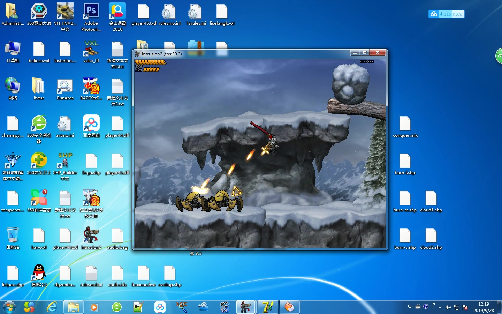The width and height of the screenshot is (502, 314).
Task: Launch 红色警戒2修改大师 shortcut
Action: point(91,204)
